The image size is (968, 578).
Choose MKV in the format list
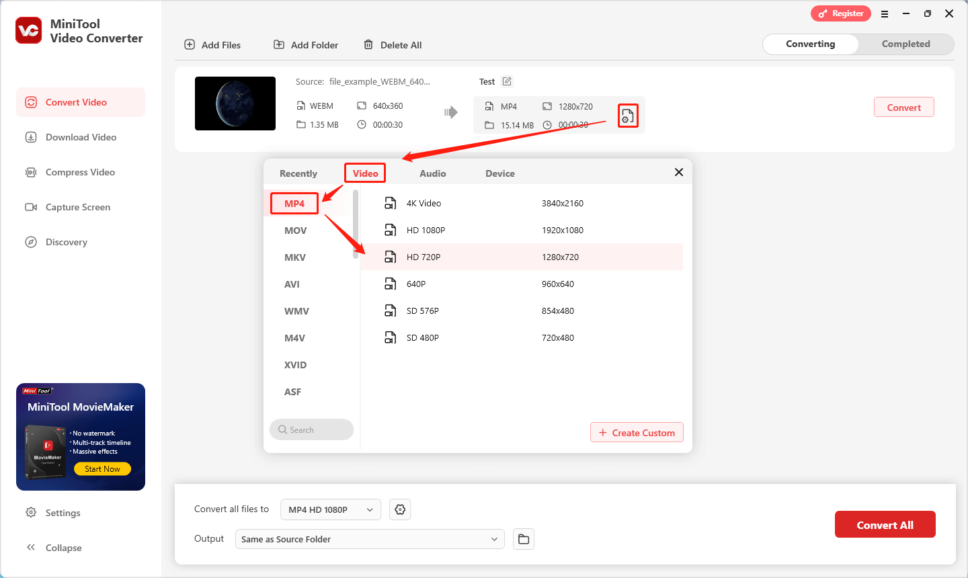coord(295,257)
